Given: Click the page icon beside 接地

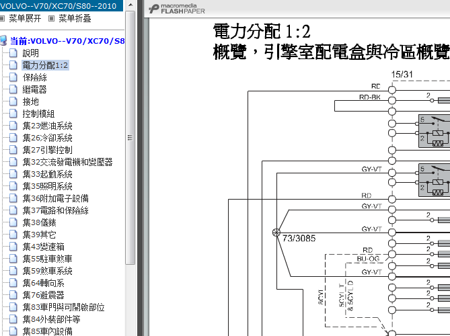Looking at the screenshot, I should (x=13, y=101).
